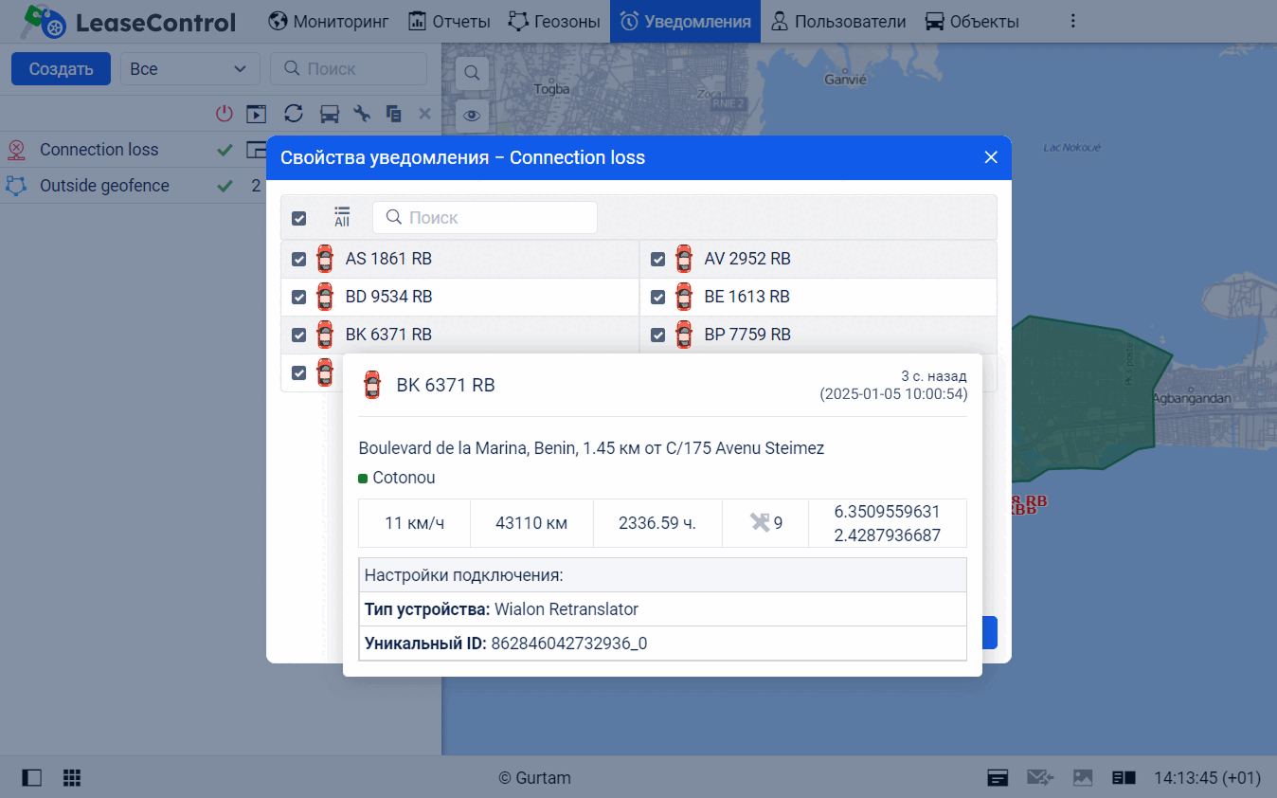Screen dimensions: 1277x798
Task: Toggle the green checkmark for Connection loss
Action: click(225, 150)
